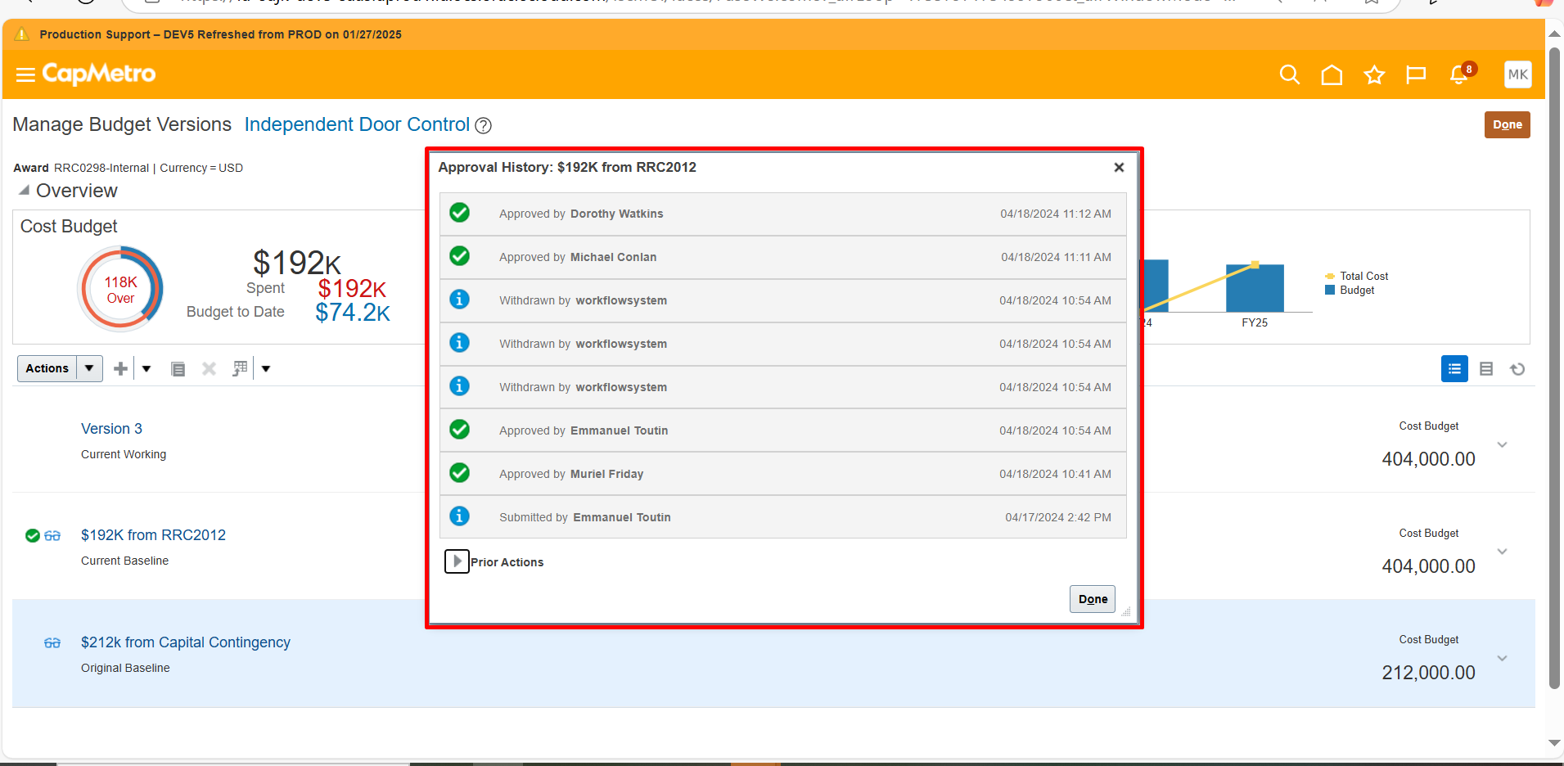This screenshot has height=766, width=1564.
Task: Expand the Prior Actions section
Action: click(457, 561)
